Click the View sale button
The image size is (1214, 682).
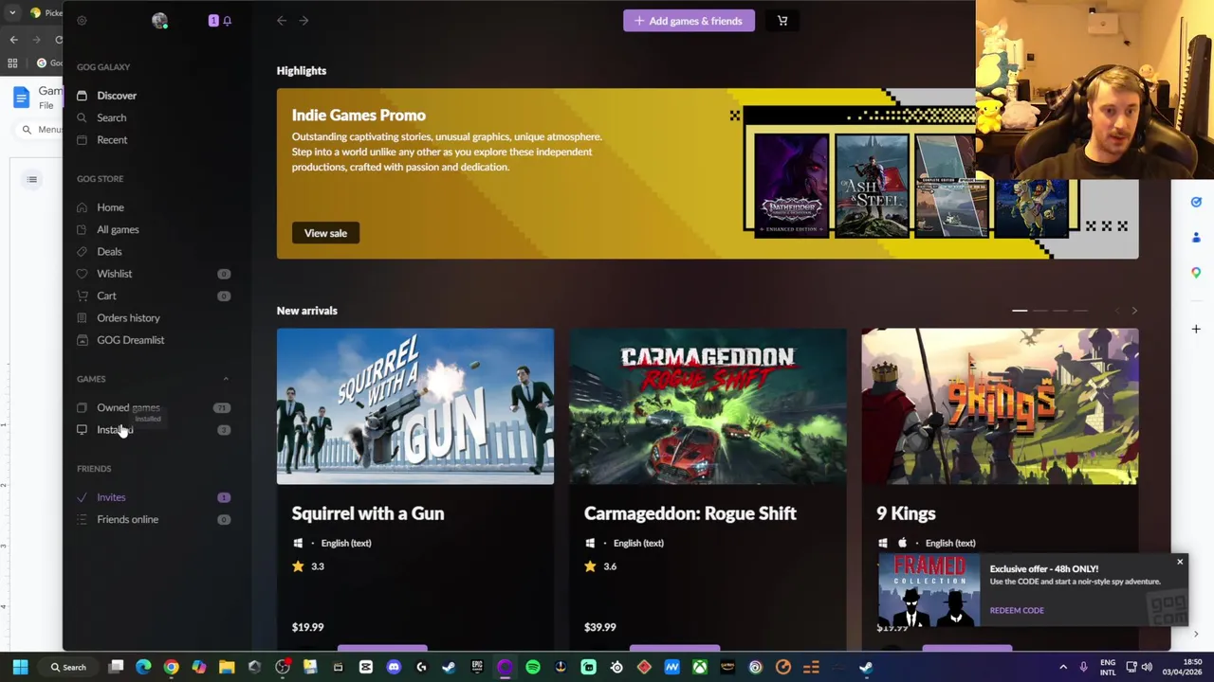coord(325,233)
